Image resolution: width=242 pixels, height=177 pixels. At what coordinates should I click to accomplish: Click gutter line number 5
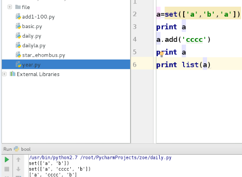point(135,52)
